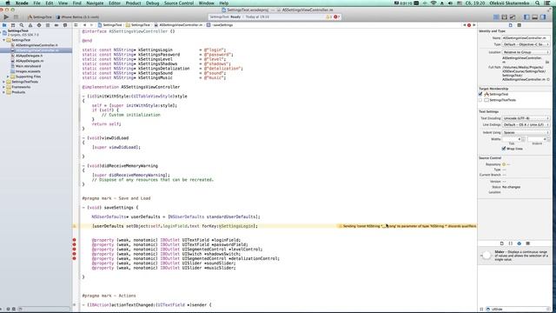Open the Debug navigator icon
This screenshot has width=556, height=313.
pos(48,25)
